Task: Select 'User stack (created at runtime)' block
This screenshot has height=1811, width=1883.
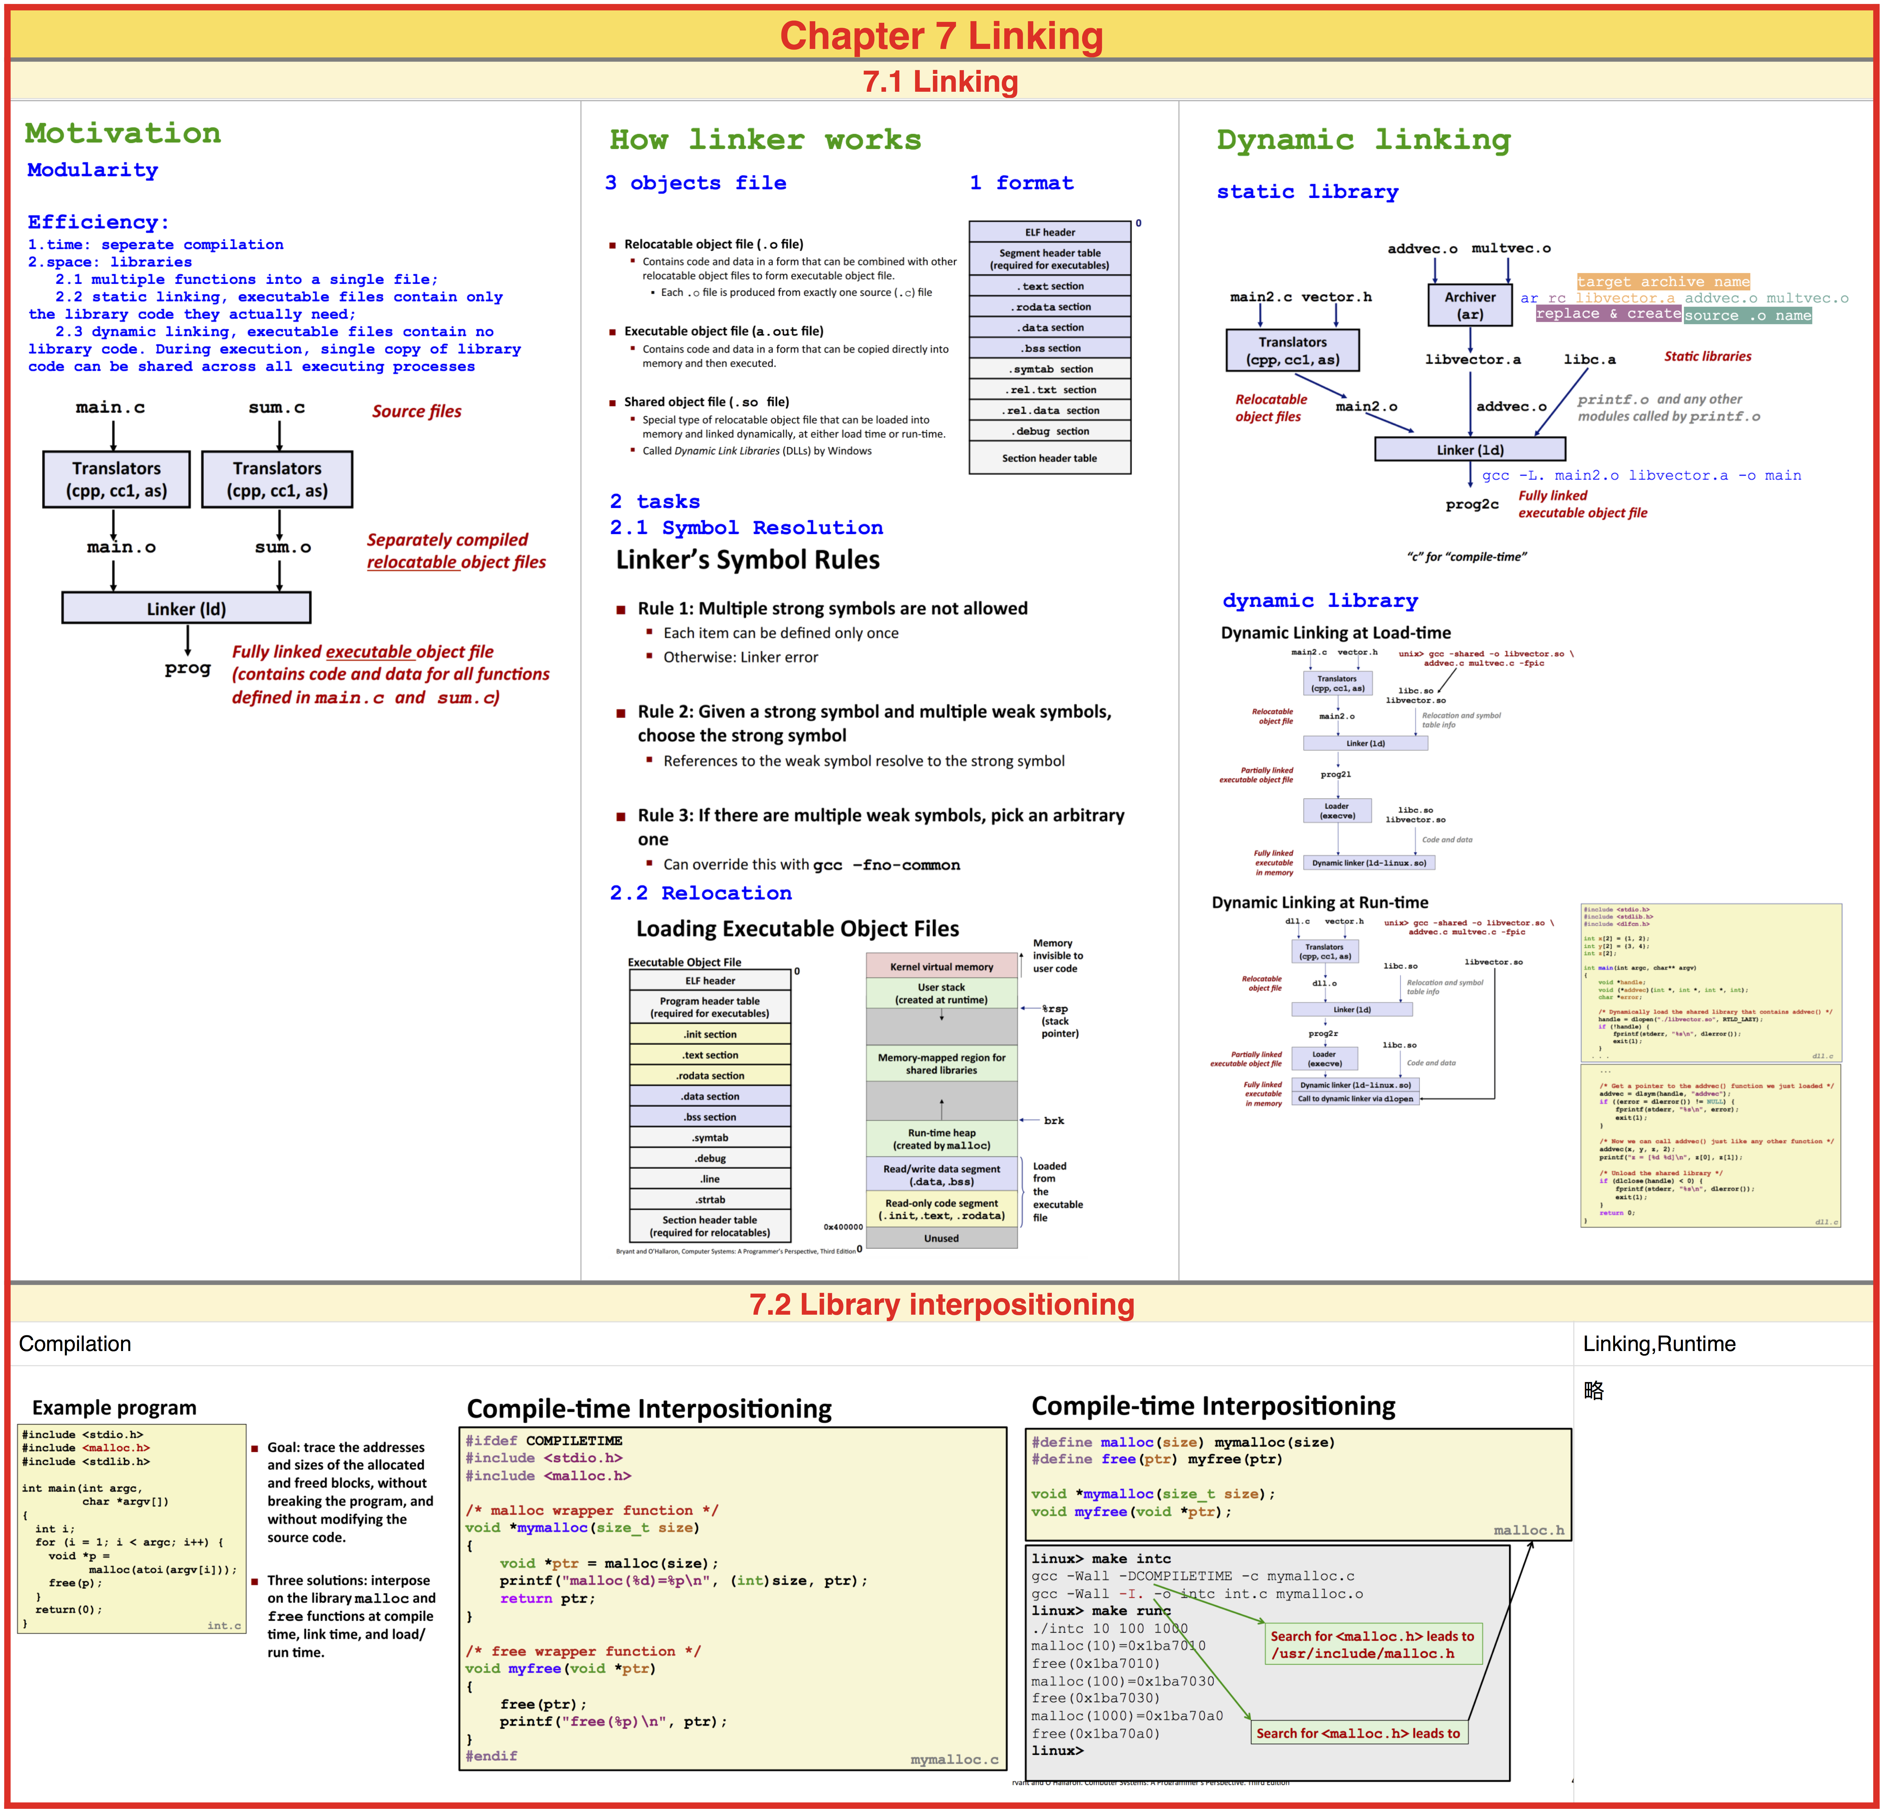Action: [941, 993]
